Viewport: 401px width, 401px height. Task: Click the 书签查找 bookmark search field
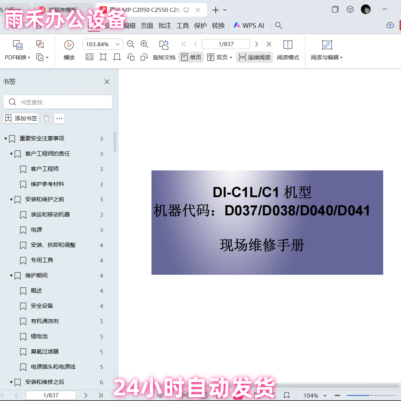pos(58,102)
